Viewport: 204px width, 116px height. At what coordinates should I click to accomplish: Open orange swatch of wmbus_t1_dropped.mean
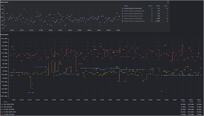tap(122, 11)
